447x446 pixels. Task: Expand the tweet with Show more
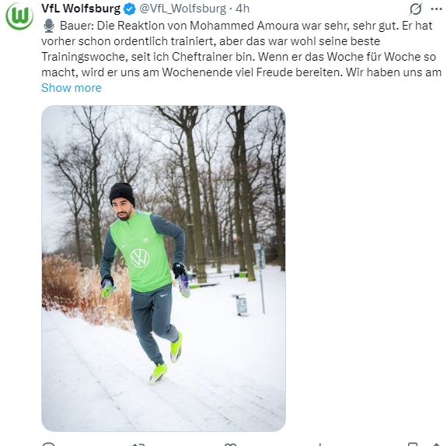click(72, 88)
